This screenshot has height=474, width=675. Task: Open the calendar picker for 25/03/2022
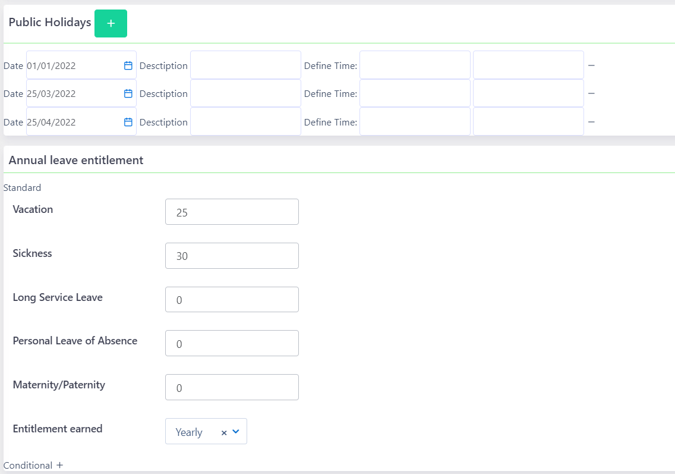pos(128,93)
